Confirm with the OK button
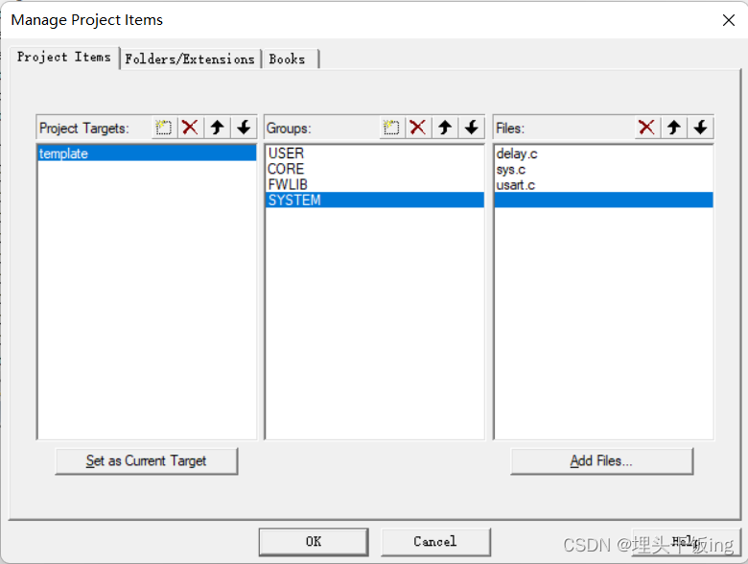The image size is (748, 564). click(314, 542)
